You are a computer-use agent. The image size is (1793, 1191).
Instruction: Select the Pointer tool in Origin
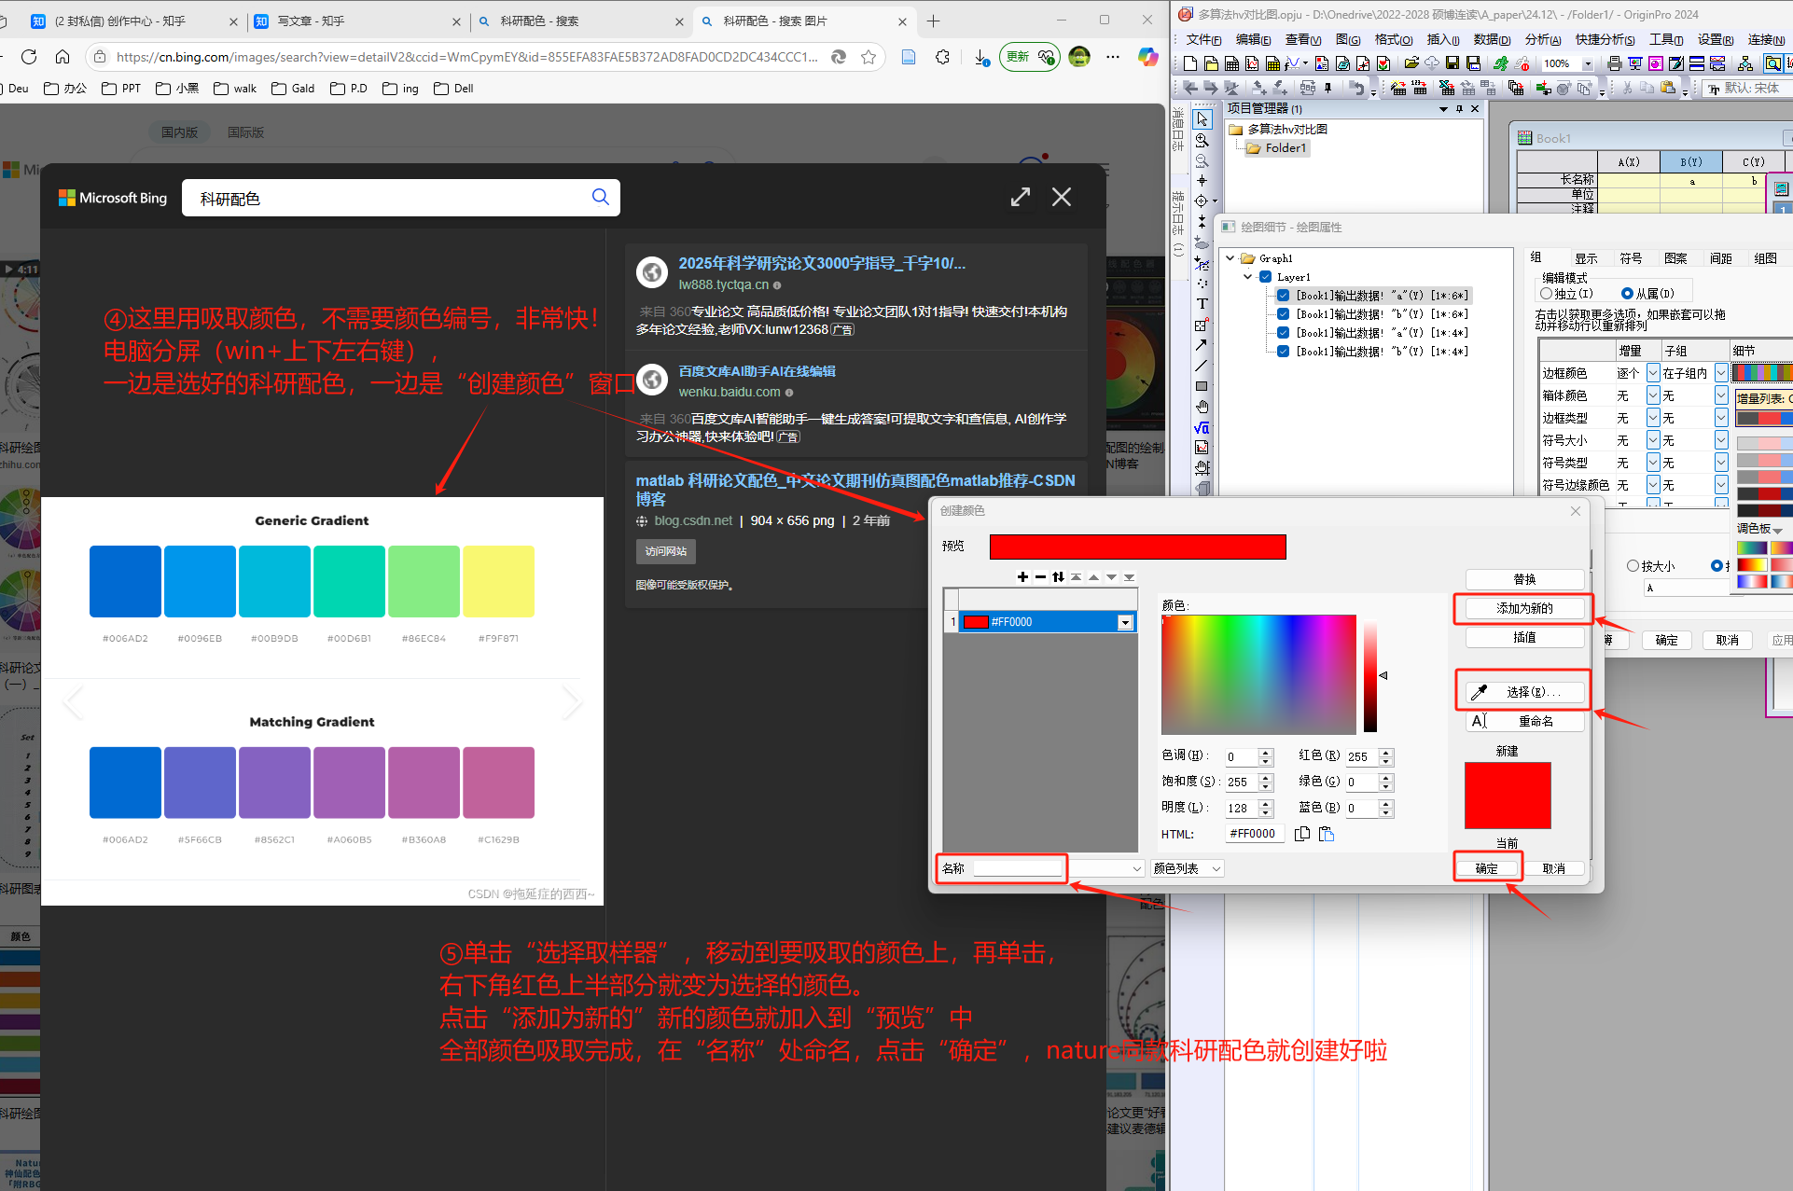coord(1202,119)
